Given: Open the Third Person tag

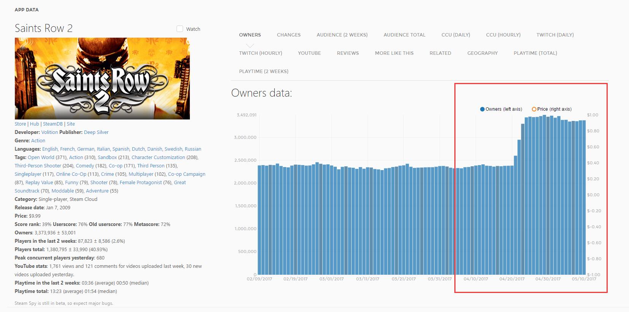Looking at the screenshot, I should 151,166.
